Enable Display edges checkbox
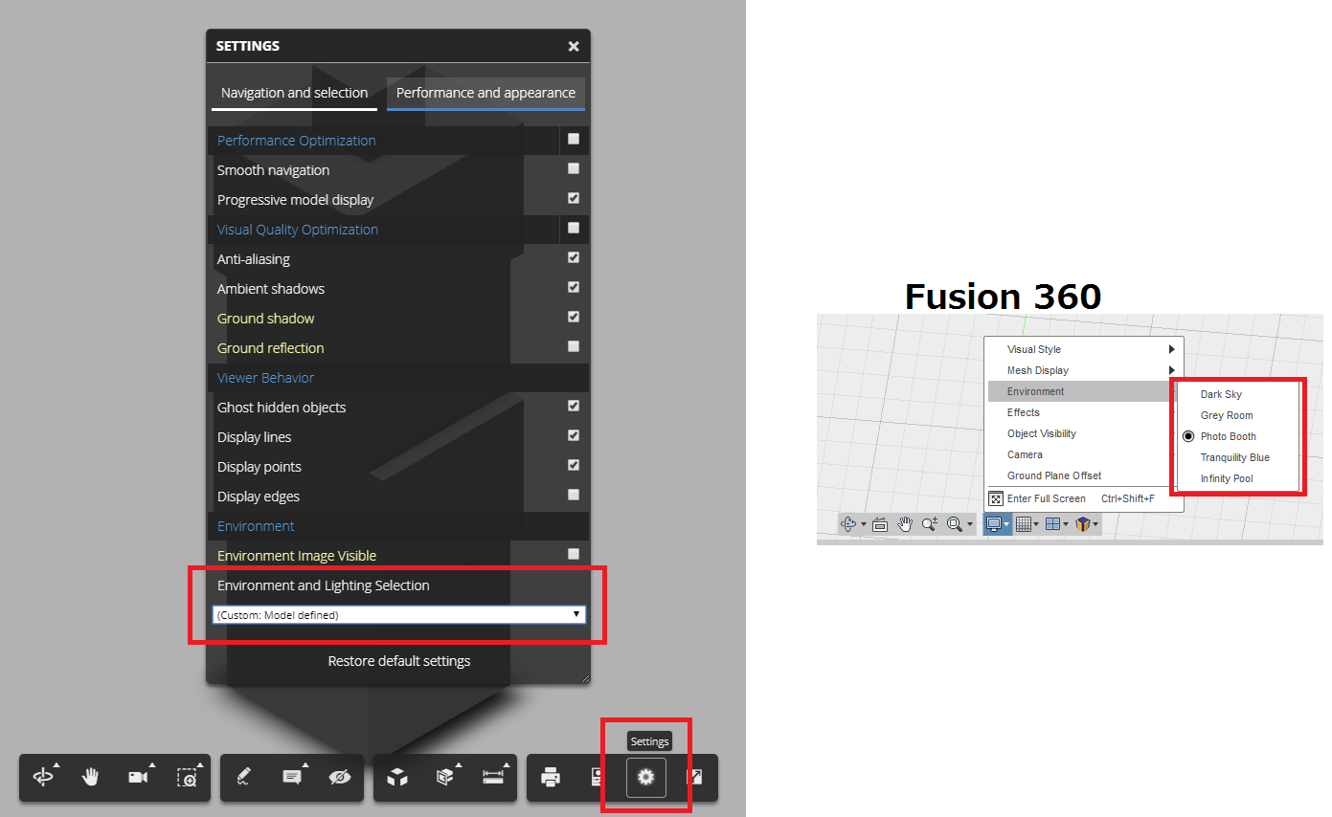Viewport: 1332px width, 817px height. pos(574,496)
